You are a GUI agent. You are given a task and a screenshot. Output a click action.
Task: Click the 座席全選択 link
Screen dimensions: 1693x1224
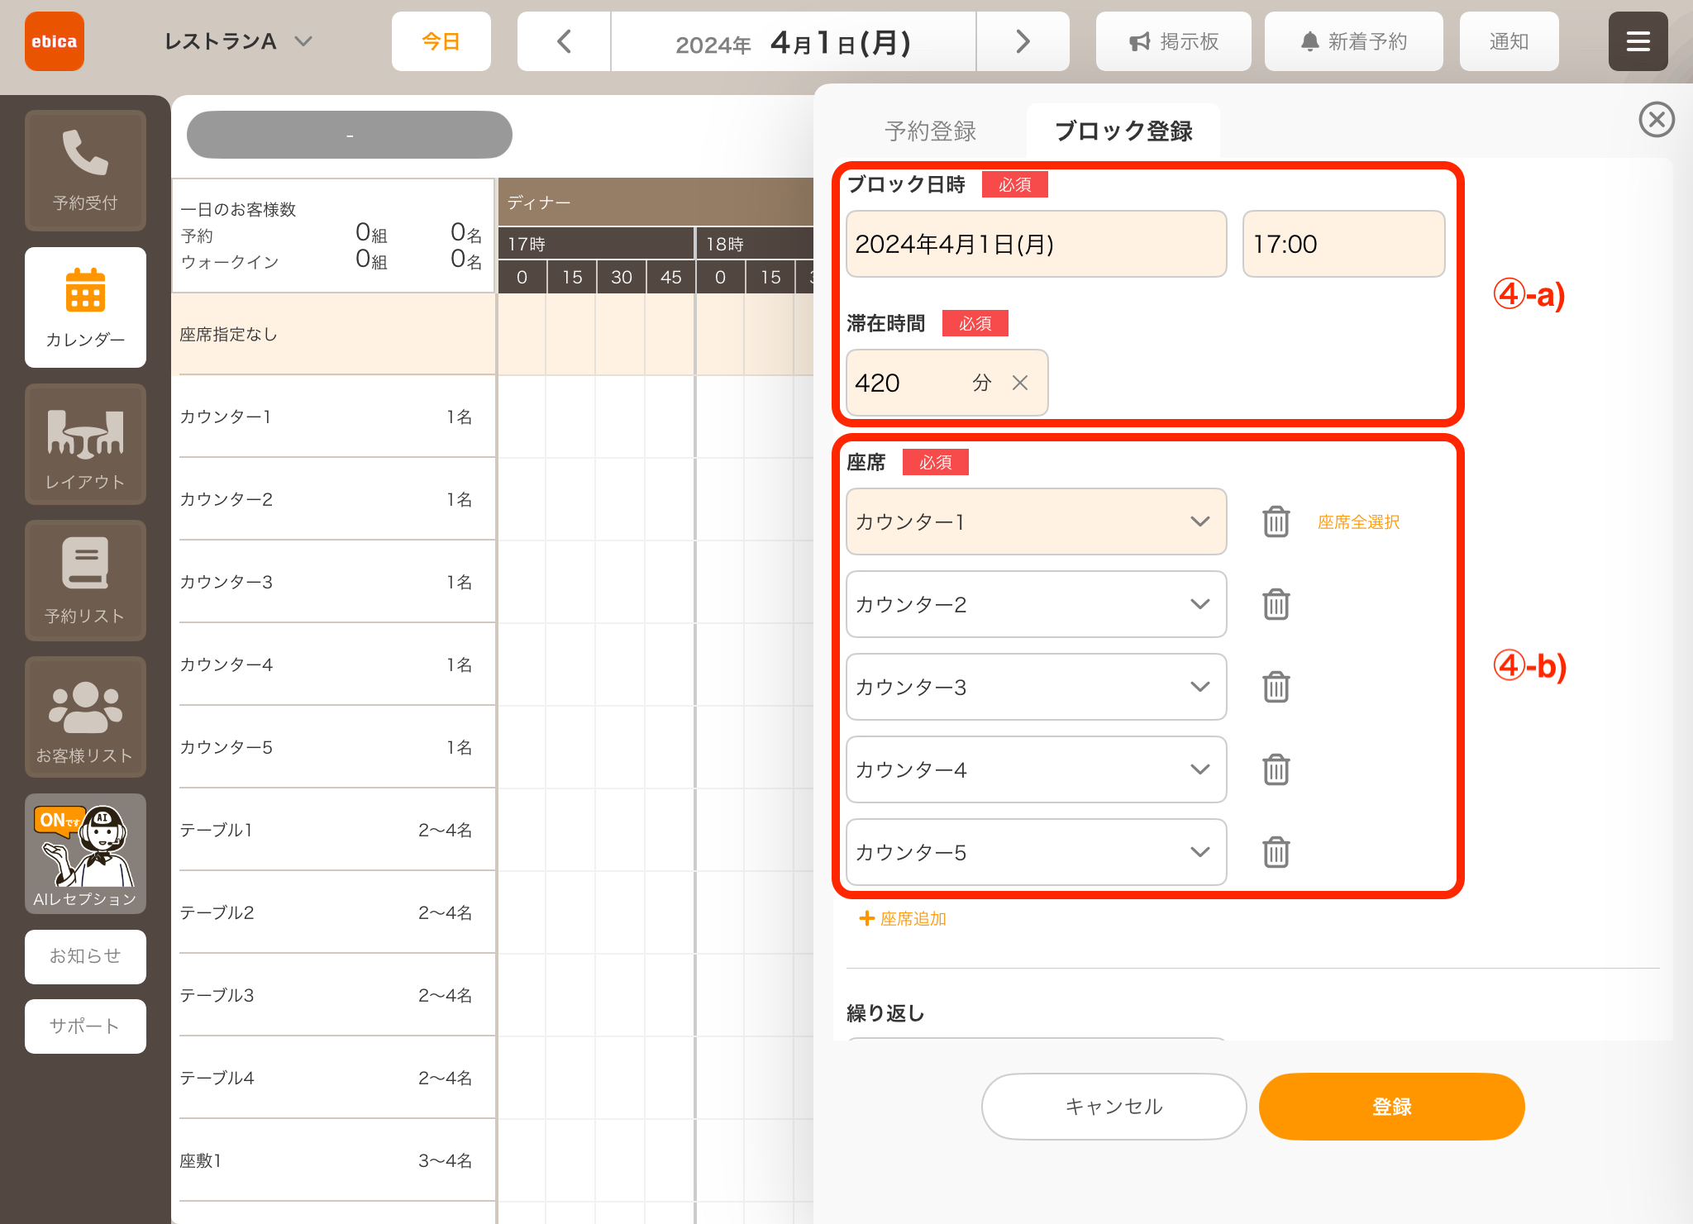pos(1358,522)
